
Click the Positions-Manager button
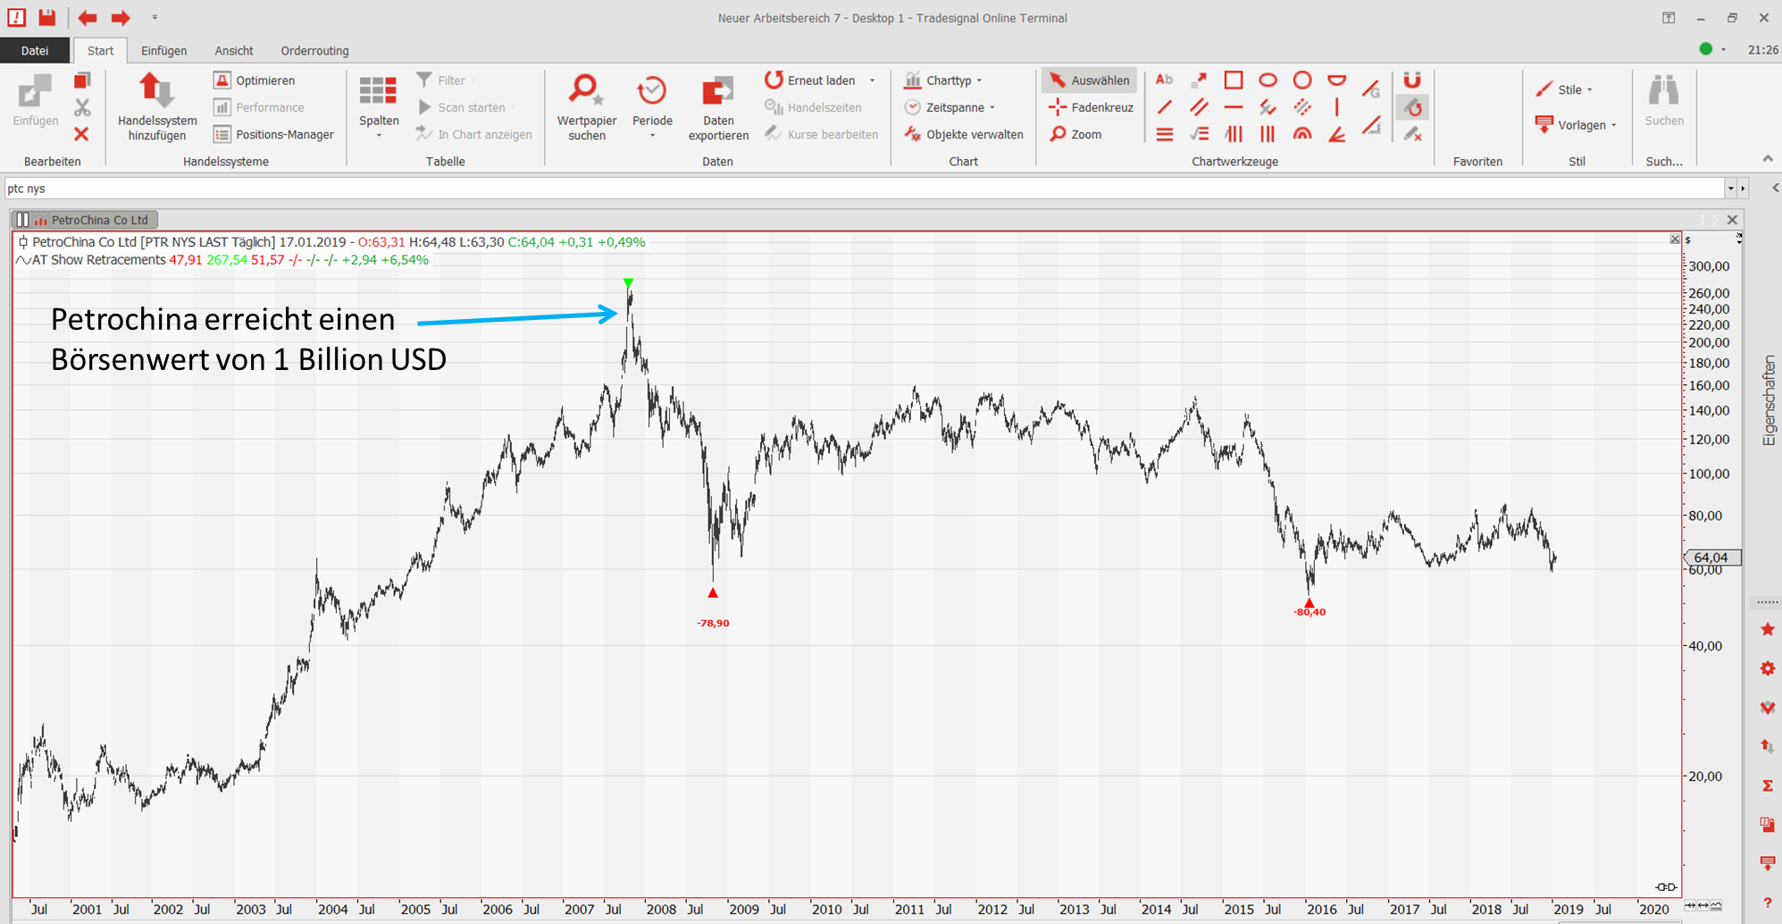(x=274, y=134)
